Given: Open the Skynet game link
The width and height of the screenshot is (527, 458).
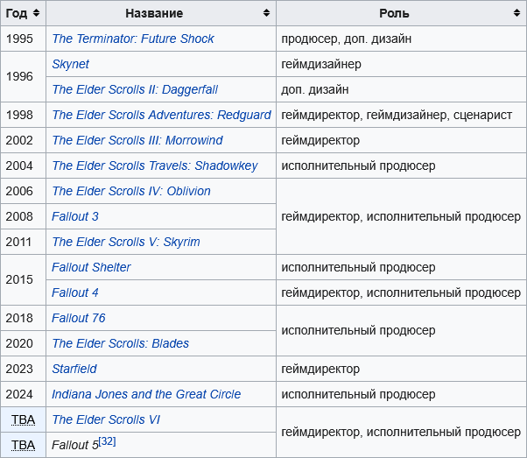Looking at the screenshot, I should [x=70, y=64].
